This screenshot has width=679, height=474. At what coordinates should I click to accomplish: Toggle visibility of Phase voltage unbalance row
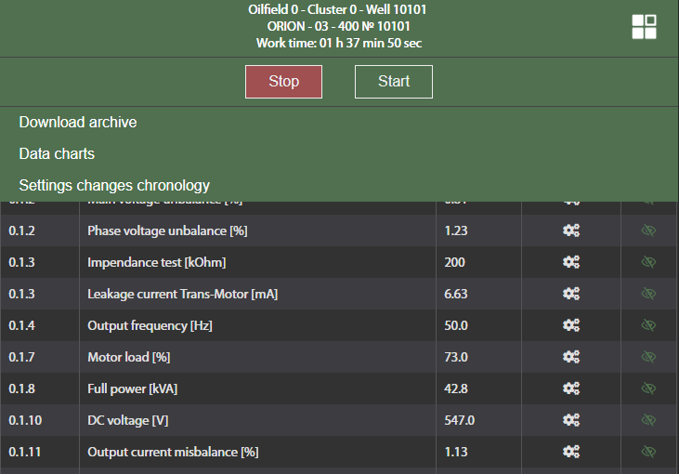(648, 230)
